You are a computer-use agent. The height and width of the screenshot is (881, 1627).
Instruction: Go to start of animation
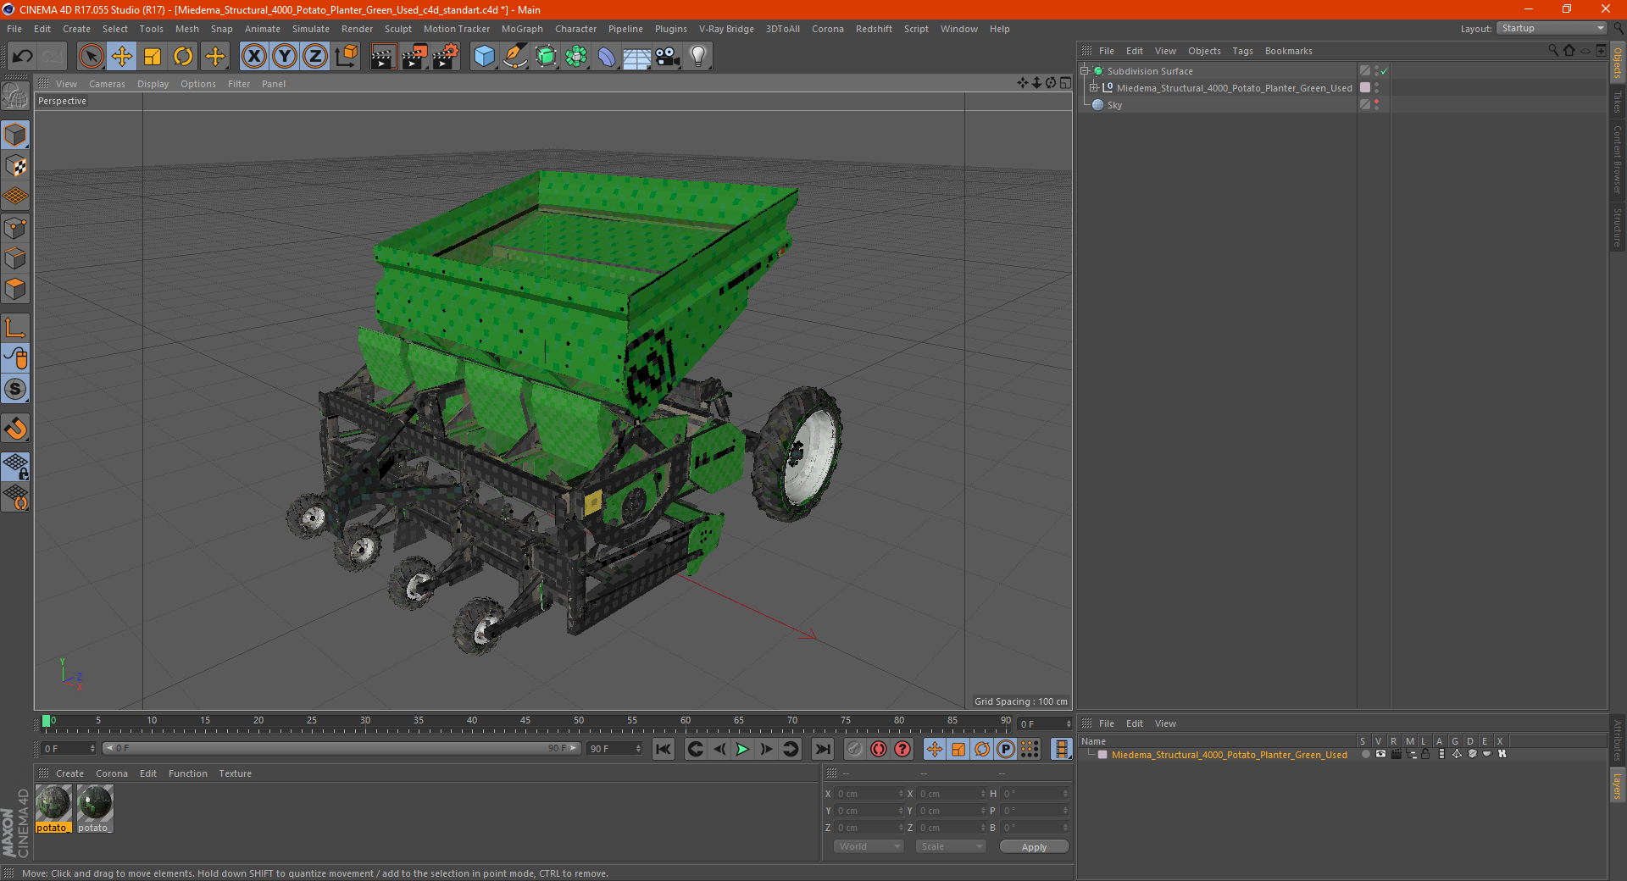pyautogui.click(x=664, y=749)
